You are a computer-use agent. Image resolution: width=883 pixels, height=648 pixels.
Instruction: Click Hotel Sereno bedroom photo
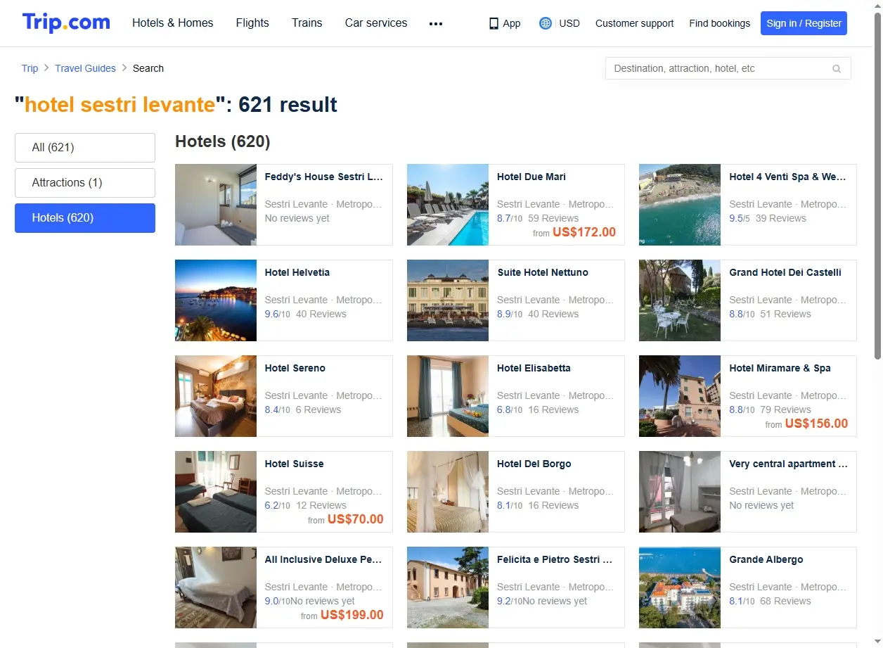[x=216, y=396]
